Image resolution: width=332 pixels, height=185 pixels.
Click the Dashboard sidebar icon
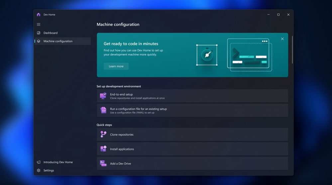(x=39, y=33)
